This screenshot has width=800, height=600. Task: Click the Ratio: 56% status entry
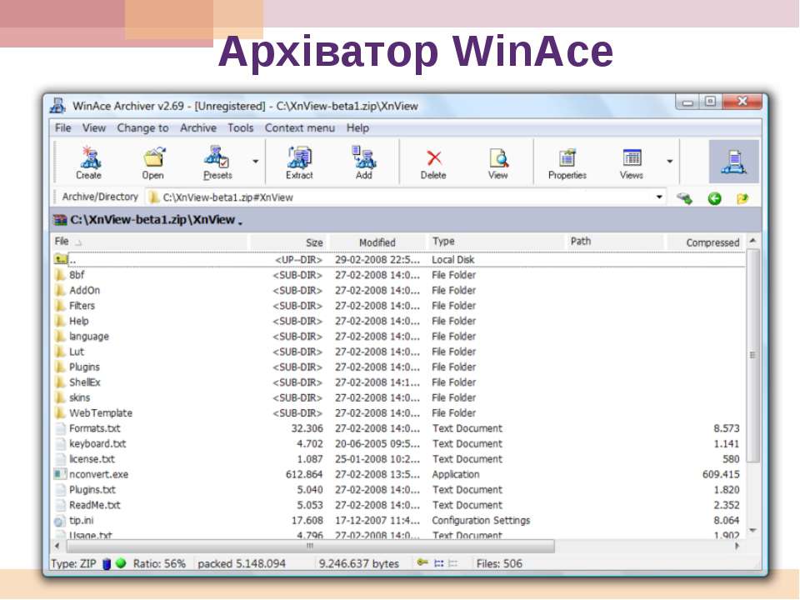pos(159,564)
